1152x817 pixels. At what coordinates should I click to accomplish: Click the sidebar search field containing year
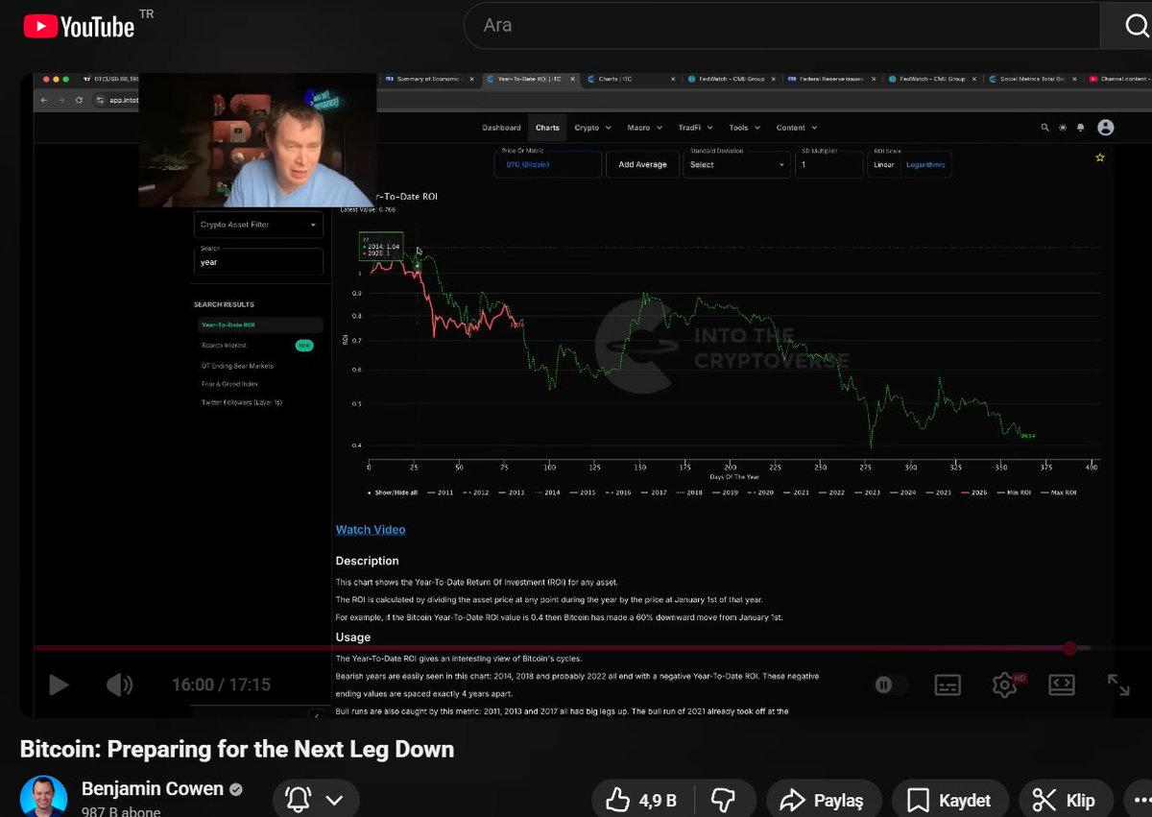coord(258,261)
